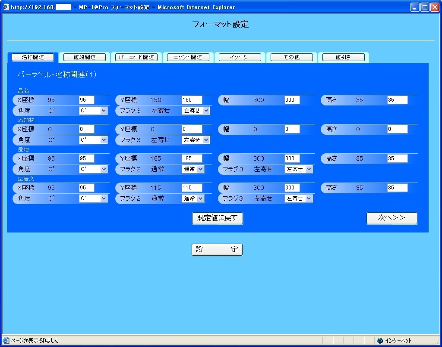The width and height of the screenshot is (442, 347).
Task: Click the 品名 X座標 input field
Action: click(86, 100)
